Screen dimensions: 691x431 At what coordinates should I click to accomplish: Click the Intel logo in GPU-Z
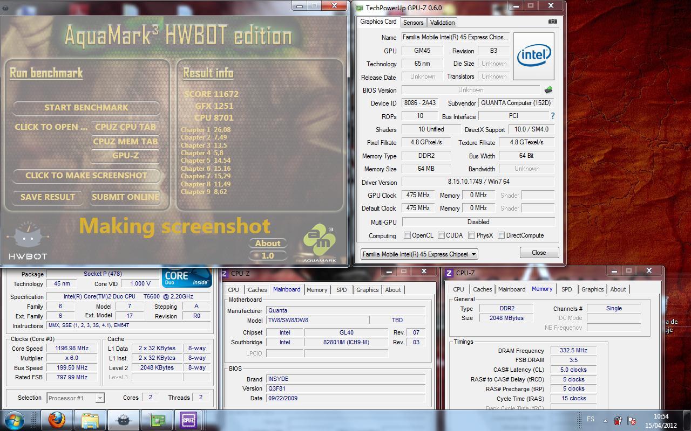[533, 56]
